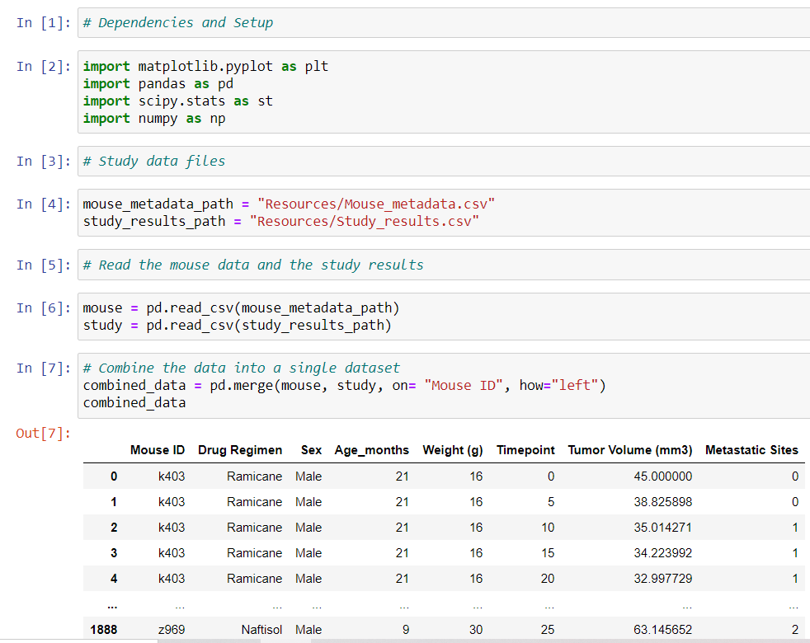Click the import numpy as np line
The height and width of the screenshot is (643, 810).
[x=154, y=119]
